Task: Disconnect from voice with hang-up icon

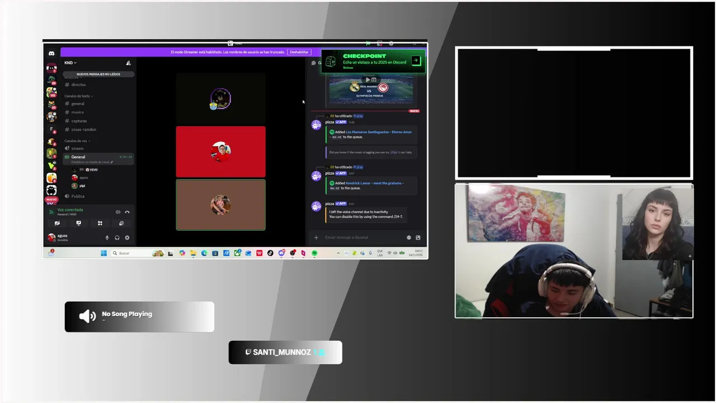Action: tap(127, 212)
